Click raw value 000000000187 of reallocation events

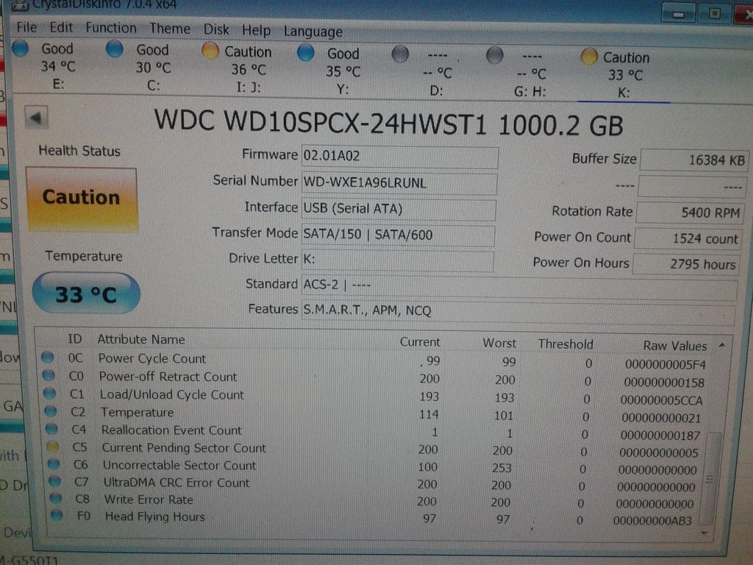(x=660, y=436)
